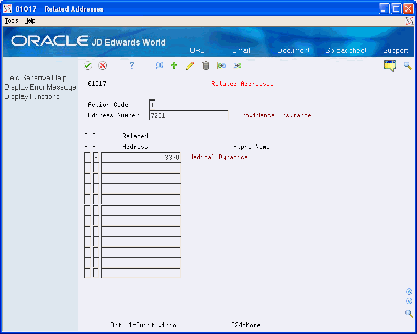Open the yellow chat bubble icon
Screen dimensions: 417x334
coord(390,65)
